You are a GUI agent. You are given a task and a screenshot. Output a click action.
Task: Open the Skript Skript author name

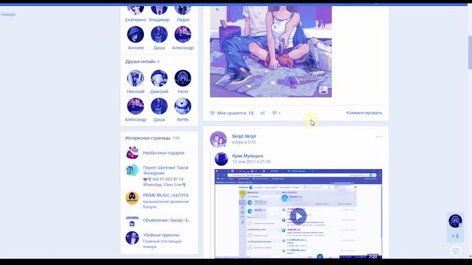click(244, 136)
